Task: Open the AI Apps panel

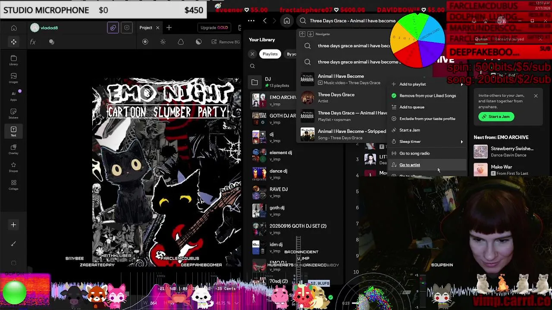Action: (14, 96)
